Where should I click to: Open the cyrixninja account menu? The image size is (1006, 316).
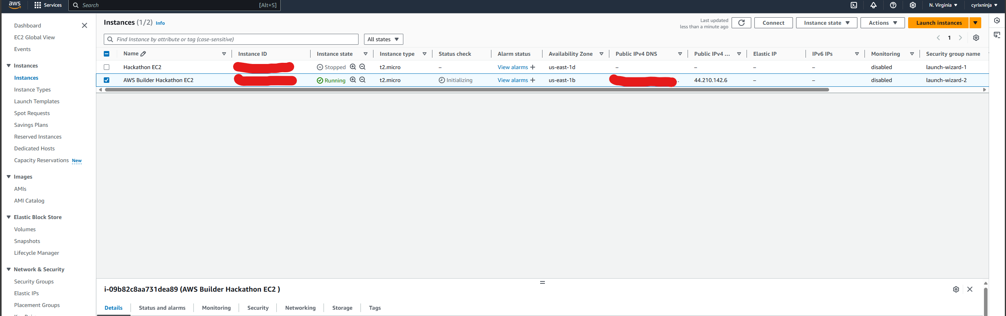[984, 5]
